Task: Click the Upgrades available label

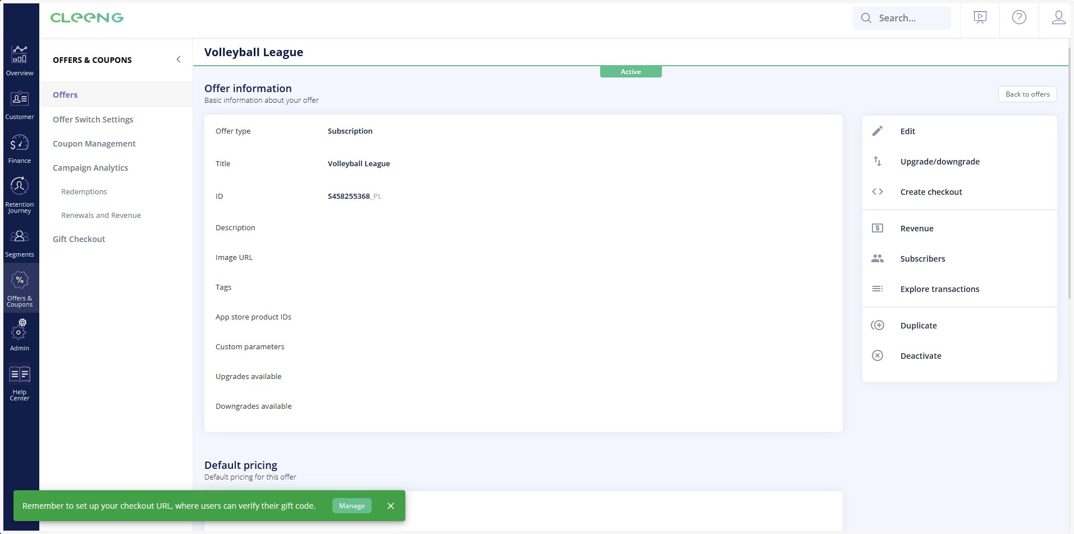Action: 248,377
